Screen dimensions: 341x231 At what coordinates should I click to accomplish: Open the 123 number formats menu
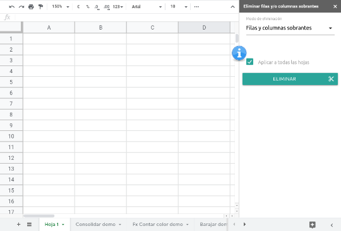point(118,7)
